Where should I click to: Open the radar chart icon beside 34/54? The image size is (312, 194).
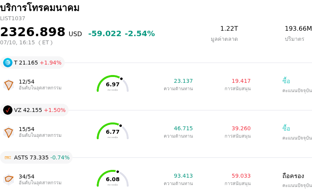point(9,180)
